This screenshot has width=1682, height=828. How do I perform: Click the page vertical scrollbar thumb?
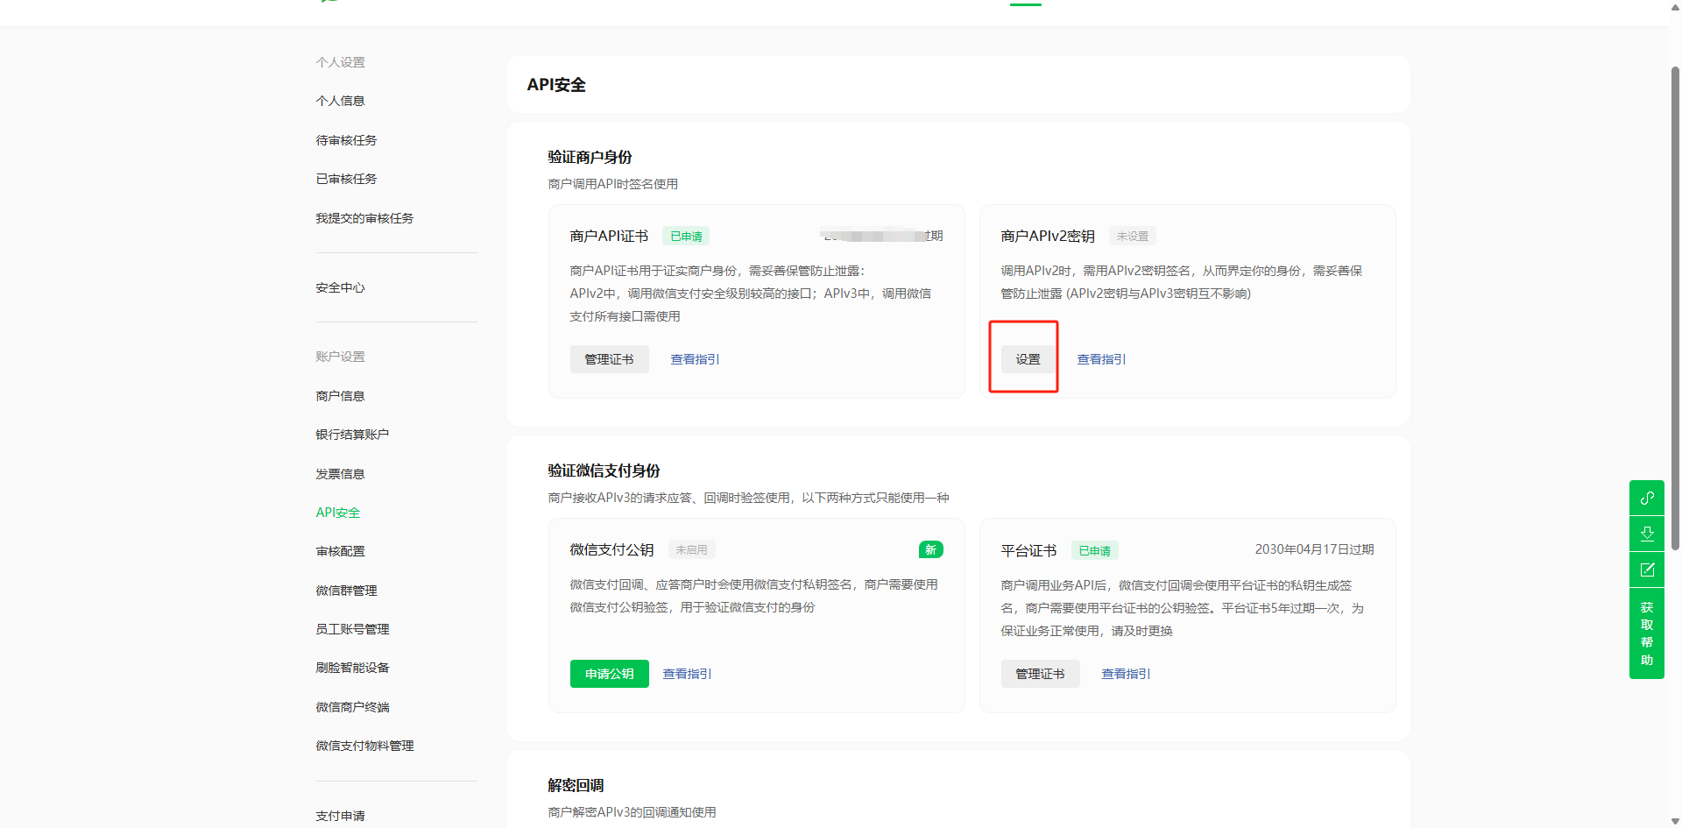[x=1675, y=307]
